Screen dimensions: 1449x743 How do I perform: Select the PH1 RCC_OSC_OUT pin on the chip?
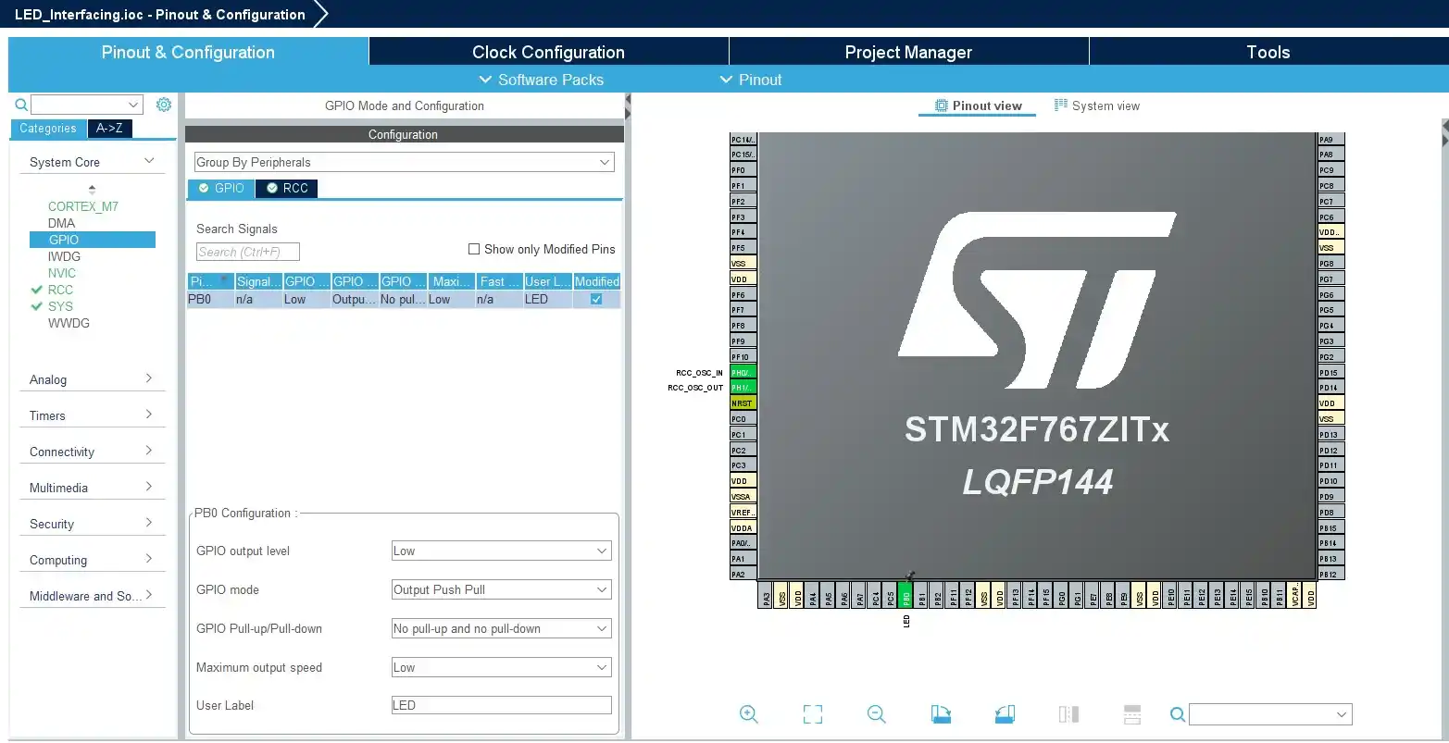tap(743, 388)
